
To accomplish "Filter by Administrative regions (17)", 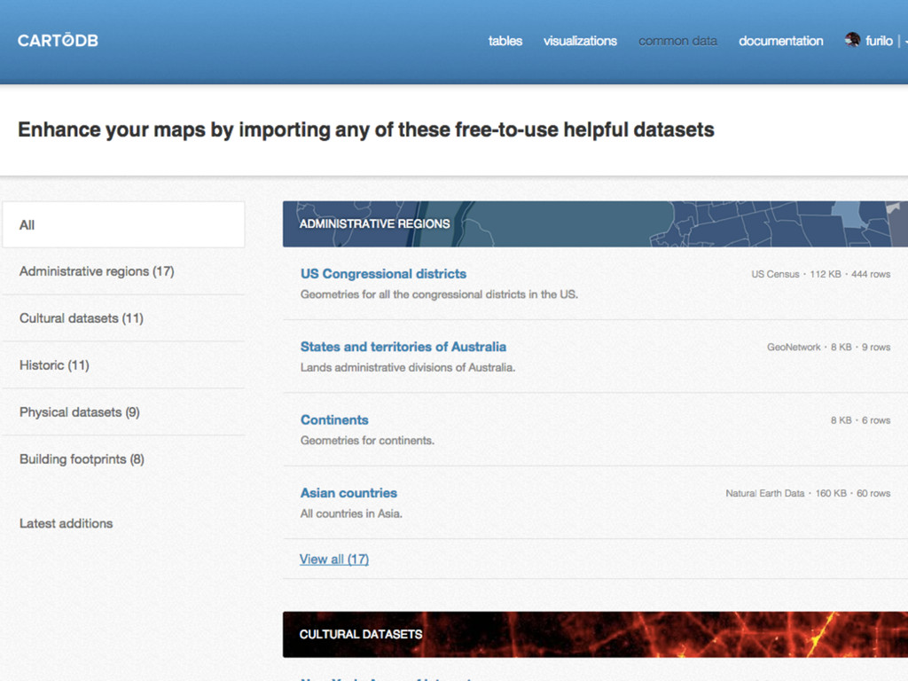I will pos(97,271).
